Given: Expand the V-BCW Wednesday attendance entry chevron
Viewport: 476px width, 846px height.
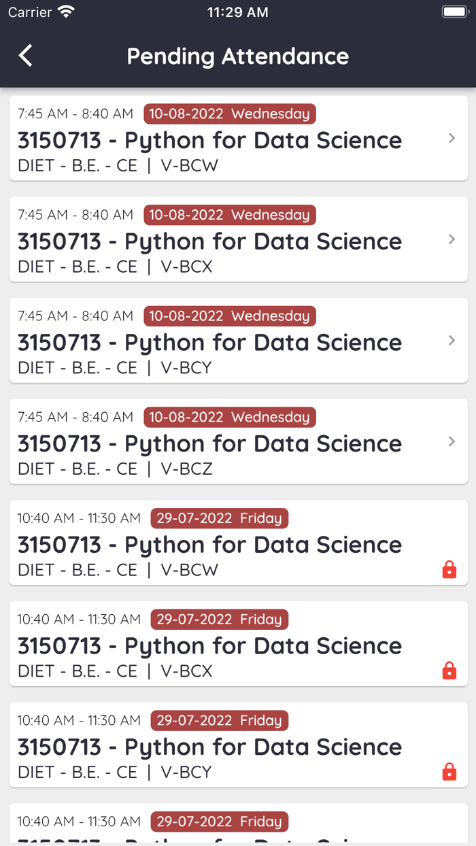Looking at the screenshot, I should pyautogui.click(x=452, y=138).
